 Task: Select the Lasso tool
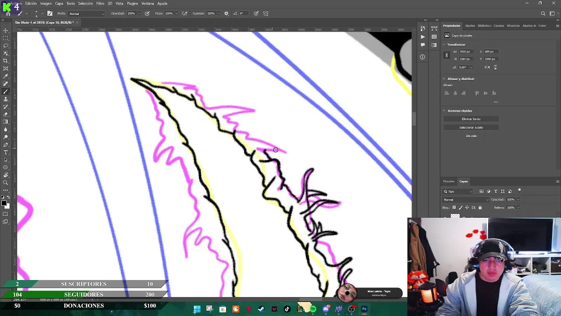pyautogui.click(x=6, y=46)
